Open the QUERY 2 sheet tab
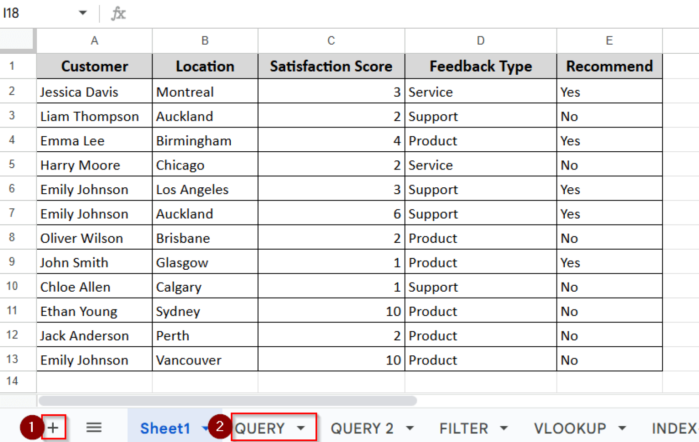 (x=362, y=428)
